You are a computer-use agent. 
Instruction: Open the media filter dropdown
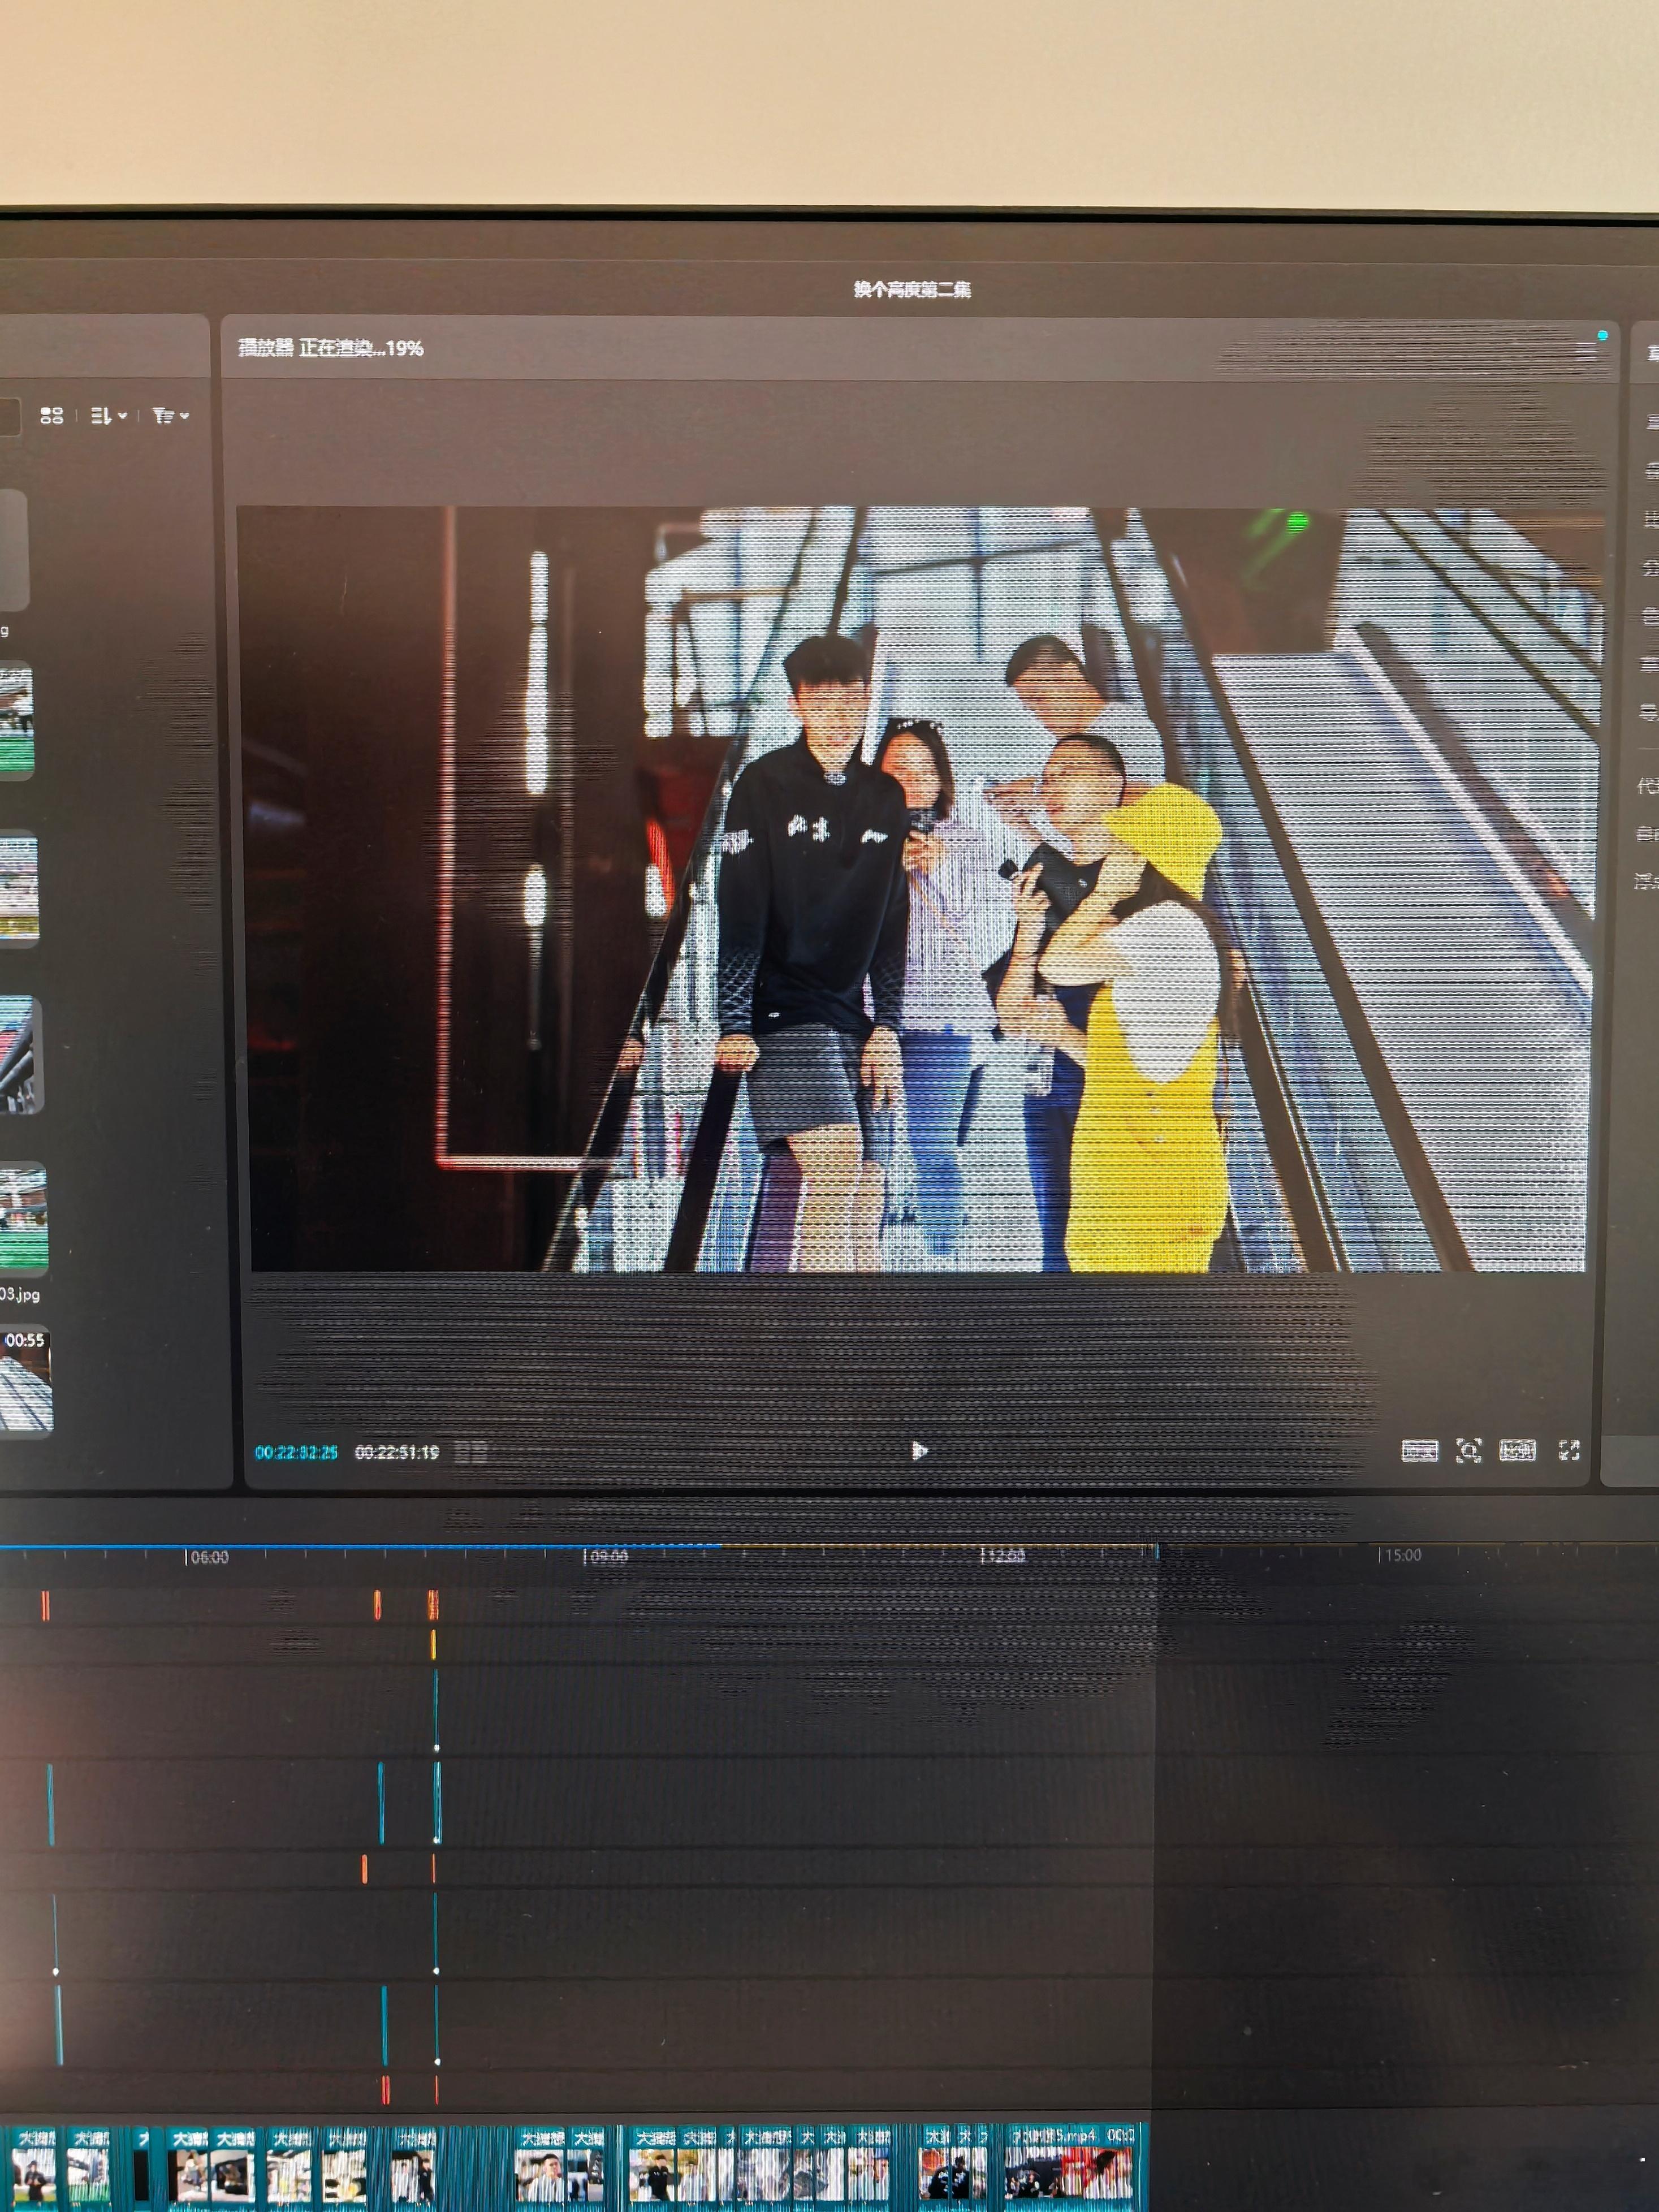(169, 415)
